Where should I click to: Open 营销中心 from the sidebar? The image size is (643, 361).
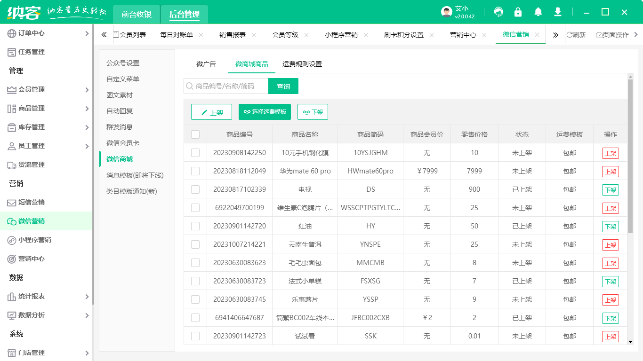[x=46, y=259]
